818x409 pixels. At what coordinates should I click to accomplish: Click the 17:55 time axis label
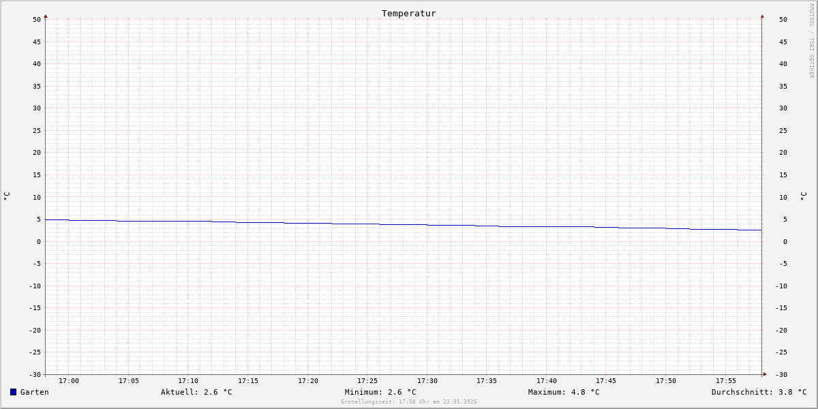726,380
